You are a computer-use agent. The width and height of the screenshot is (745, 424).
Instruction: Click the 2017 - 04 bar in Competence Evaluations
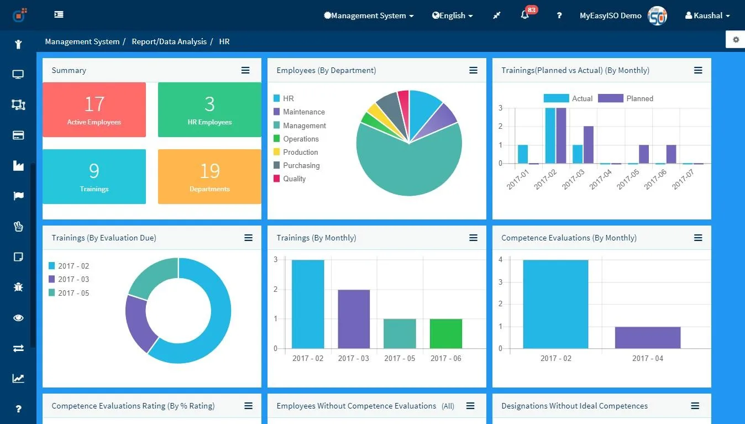(648, 338)
